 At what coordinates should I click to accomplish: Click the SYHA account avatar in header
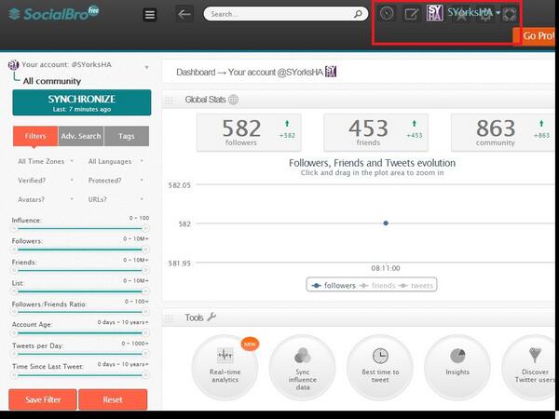coord(434,13)
